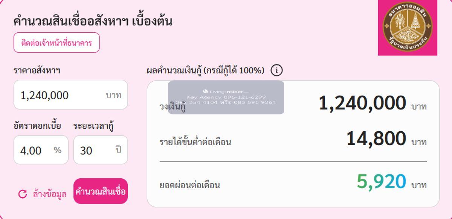
Task: Click the ปี unit in loan term field
Action: coord(119,150)
